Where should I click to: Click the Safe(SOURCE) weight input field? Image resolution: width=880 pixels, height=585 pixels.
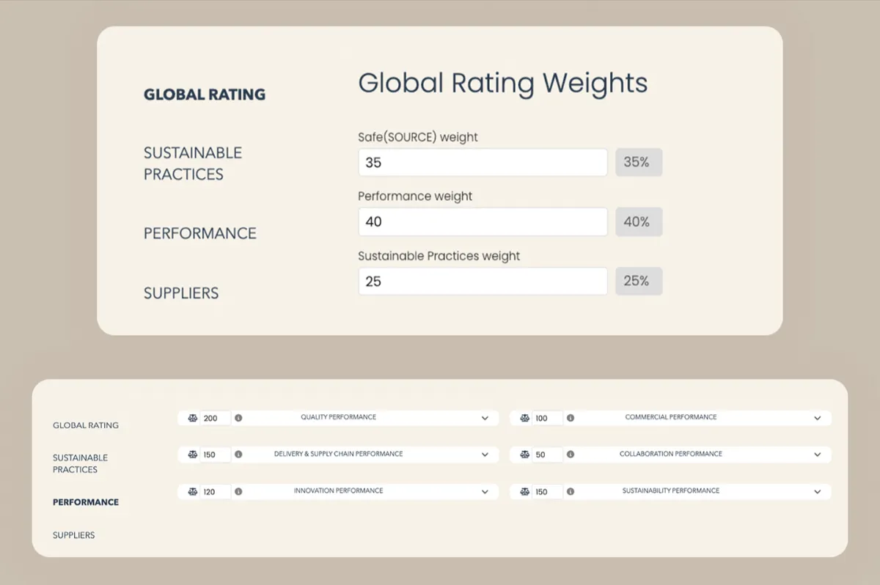(x=483, y=163)
